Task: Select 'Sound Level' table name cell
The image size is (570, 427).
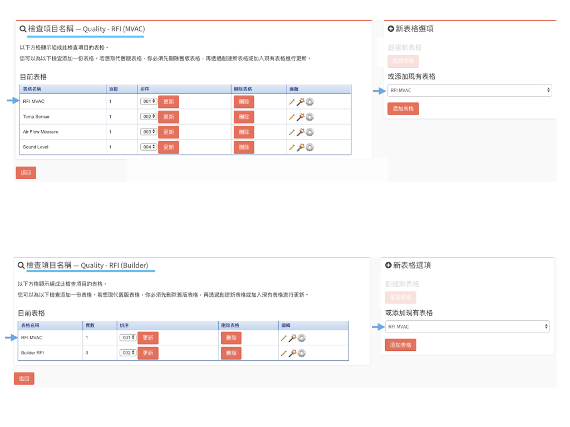Action: [63, 147]
